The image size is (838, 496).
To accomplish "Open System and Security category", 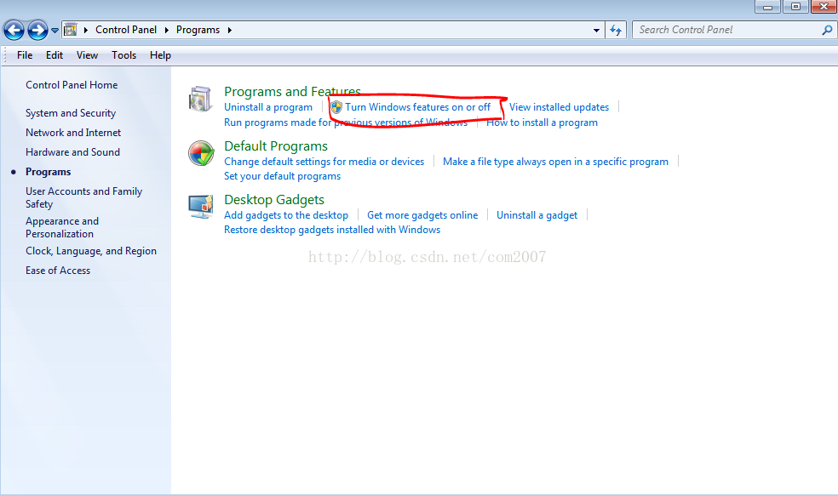I will click(71, 113).
